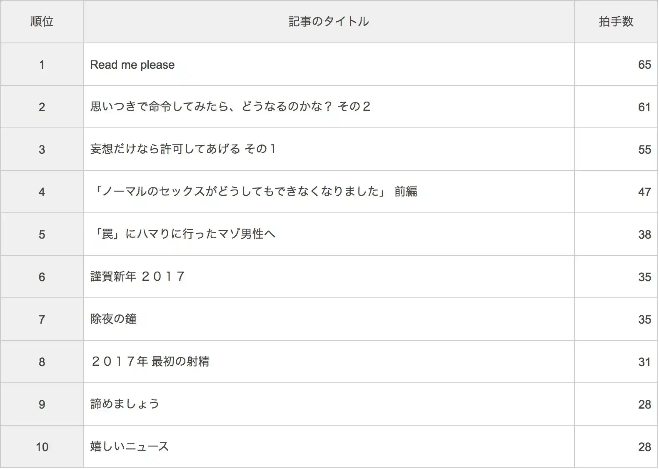Click the rank number 10 cell
Viewport: 659px width, 469px height.
click(42, 447)
